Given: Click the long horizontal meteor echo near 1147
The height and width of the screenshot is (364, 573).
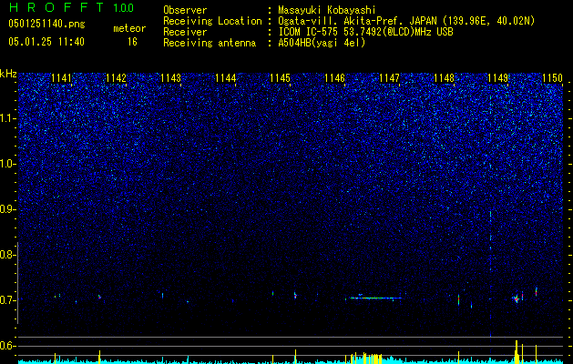Looking at the screenshot, I should 375,298.
